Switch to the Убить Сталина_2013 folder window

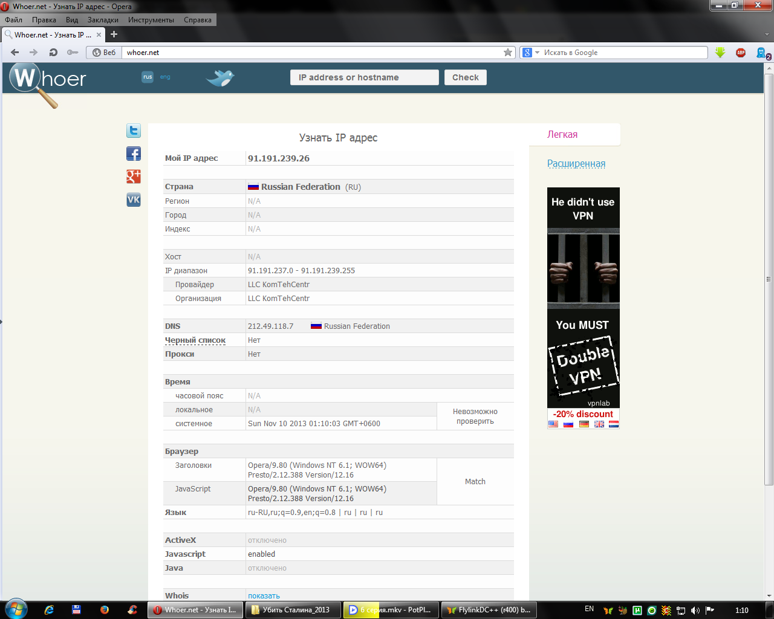tap(293, 610)
